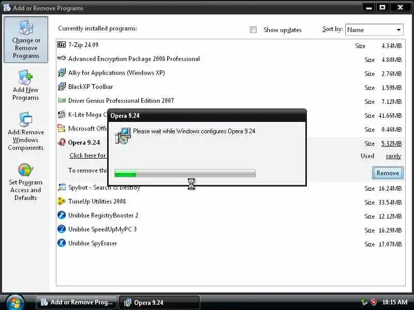Click the TuneUp Utilities 2008 icon
Image resolution: width=414 pixels, height=310 pixels.
(x=62, y=201)
